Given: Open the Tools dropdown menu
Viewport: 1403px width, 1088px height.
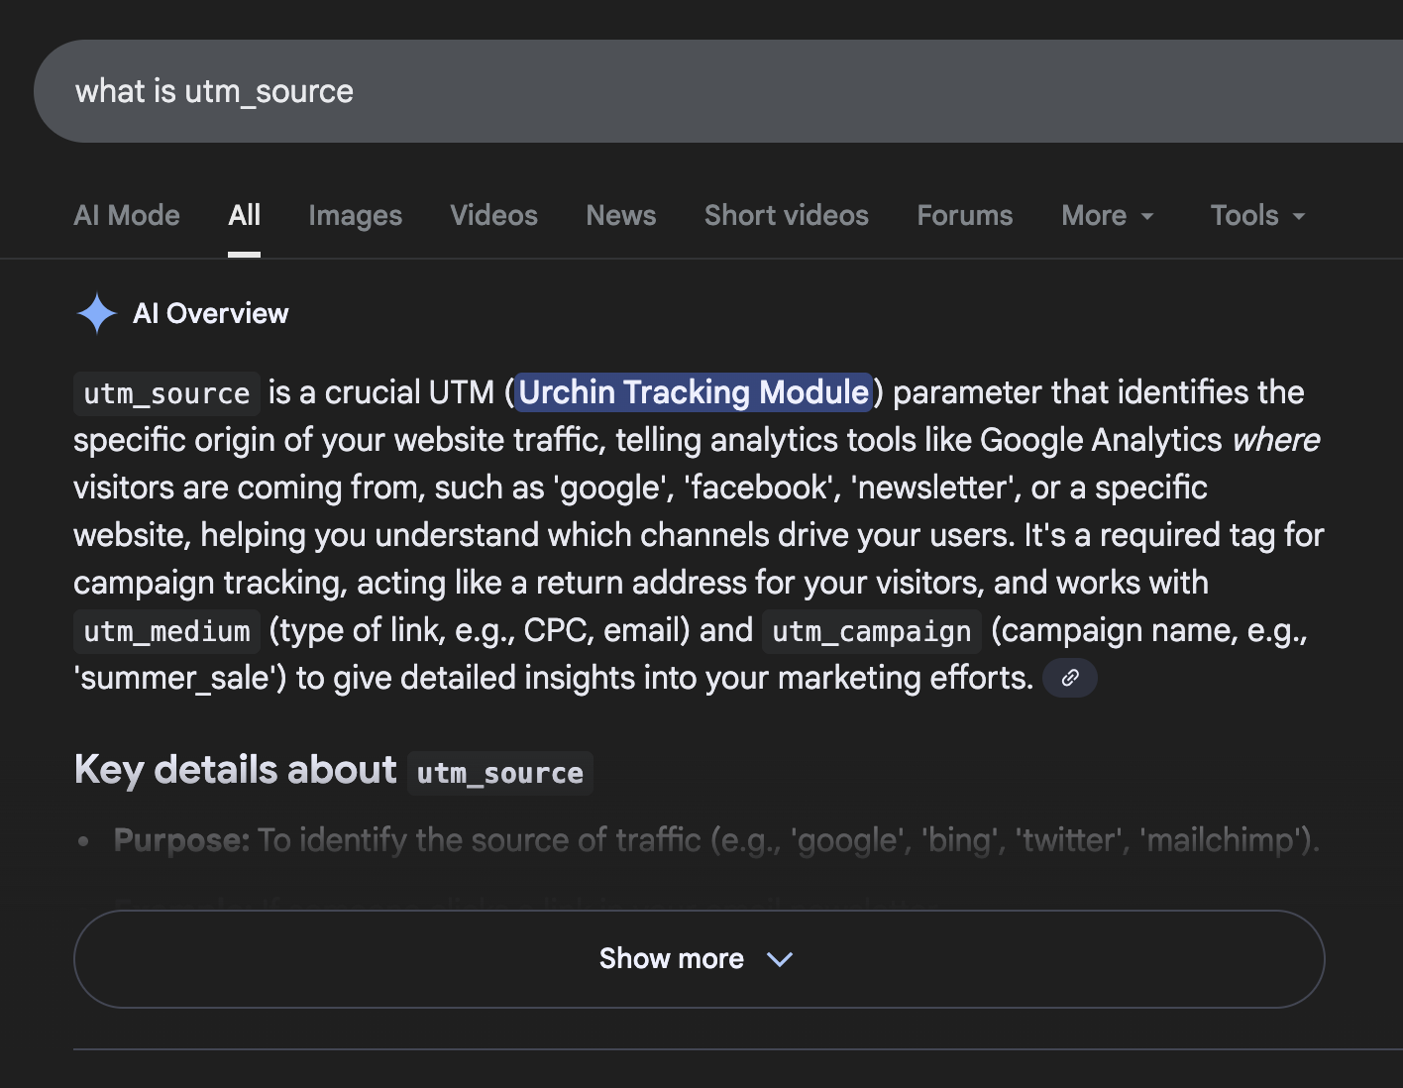Looking at the screenshot, I should click(1256, 216).
